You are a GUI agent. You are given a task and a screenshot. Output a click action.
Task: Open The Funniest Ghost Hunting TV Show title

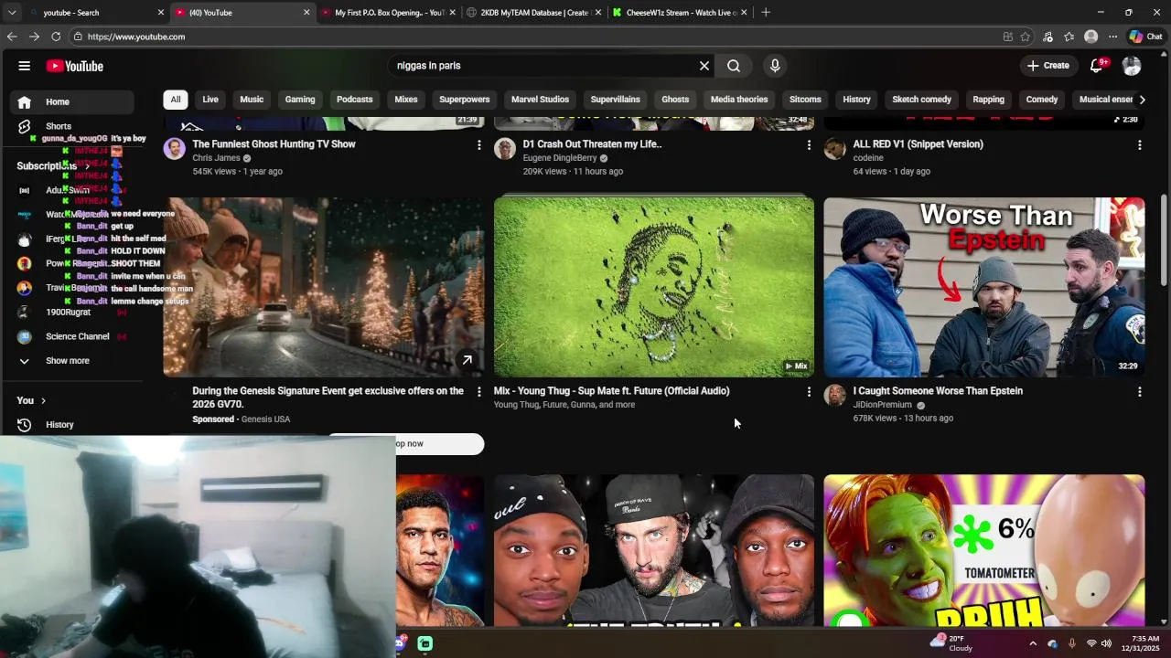point(274,144)
